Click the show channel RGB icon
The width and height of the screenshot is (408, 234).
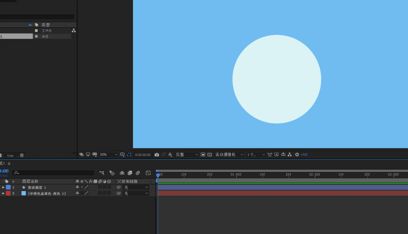pos(170,155)
